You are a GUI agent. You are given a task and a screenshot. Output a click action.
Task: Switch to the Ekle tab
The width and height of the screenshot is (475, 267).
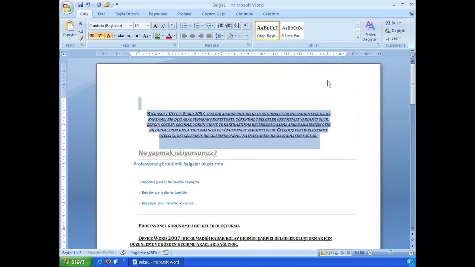[x=102, y=14]
